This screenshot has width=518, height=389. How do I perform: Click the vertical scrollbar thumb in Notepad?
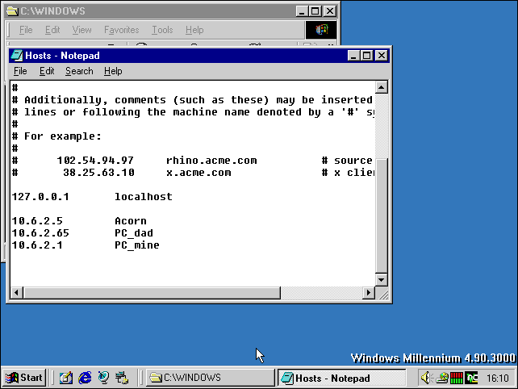tap(381, 216)
